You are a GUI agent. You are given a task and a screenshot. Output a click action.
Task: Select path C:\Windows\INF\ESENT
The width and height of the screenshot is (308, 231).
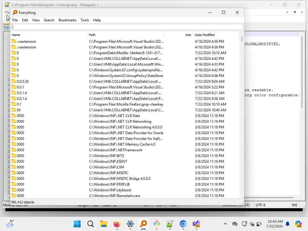click(108, 161)
